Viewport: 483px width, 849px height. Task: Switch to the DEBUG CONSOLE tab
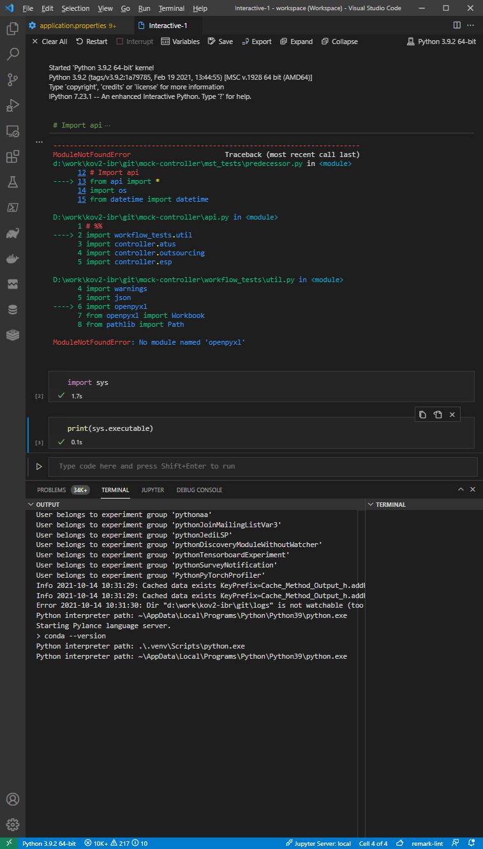point(200,490)
